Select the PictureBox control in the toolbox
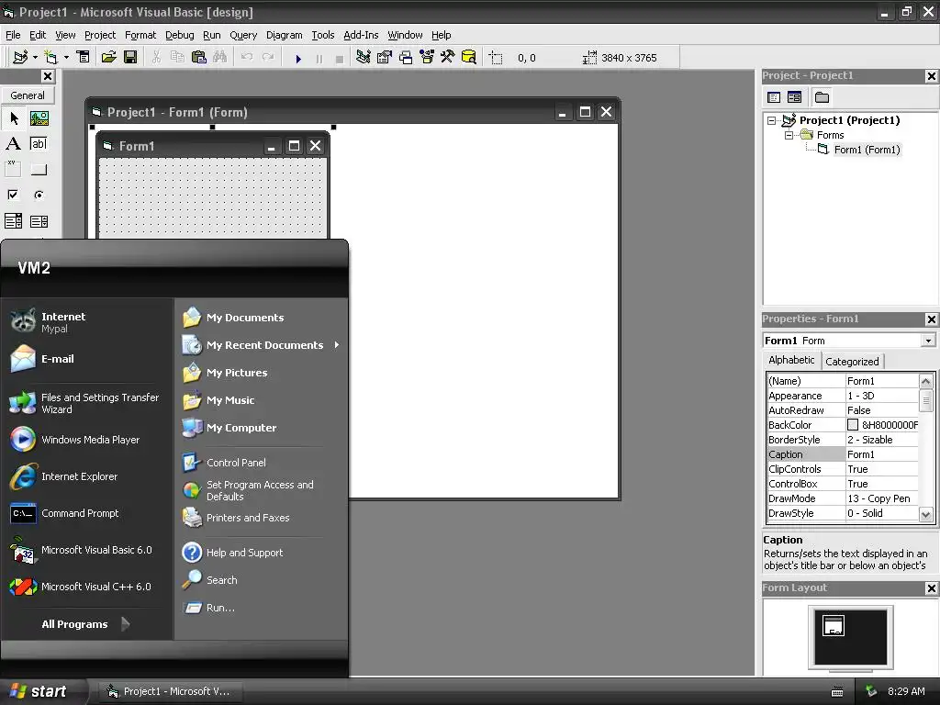The height and width of the screenshot is (705, 940). tap(39, 118)
